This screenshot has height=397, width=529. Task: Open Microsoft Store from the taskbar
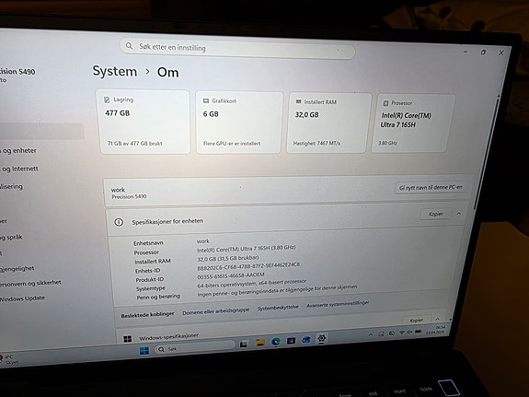tap(291, 341)
